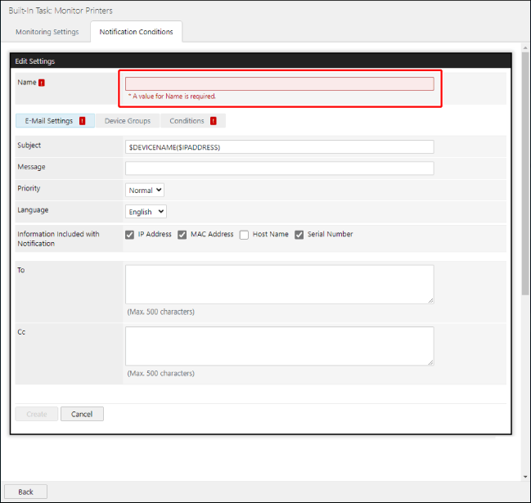This screenshot has width=531, height=503.
Task: Select the Notification Conditions tab
Action: (x=136, y=32)
